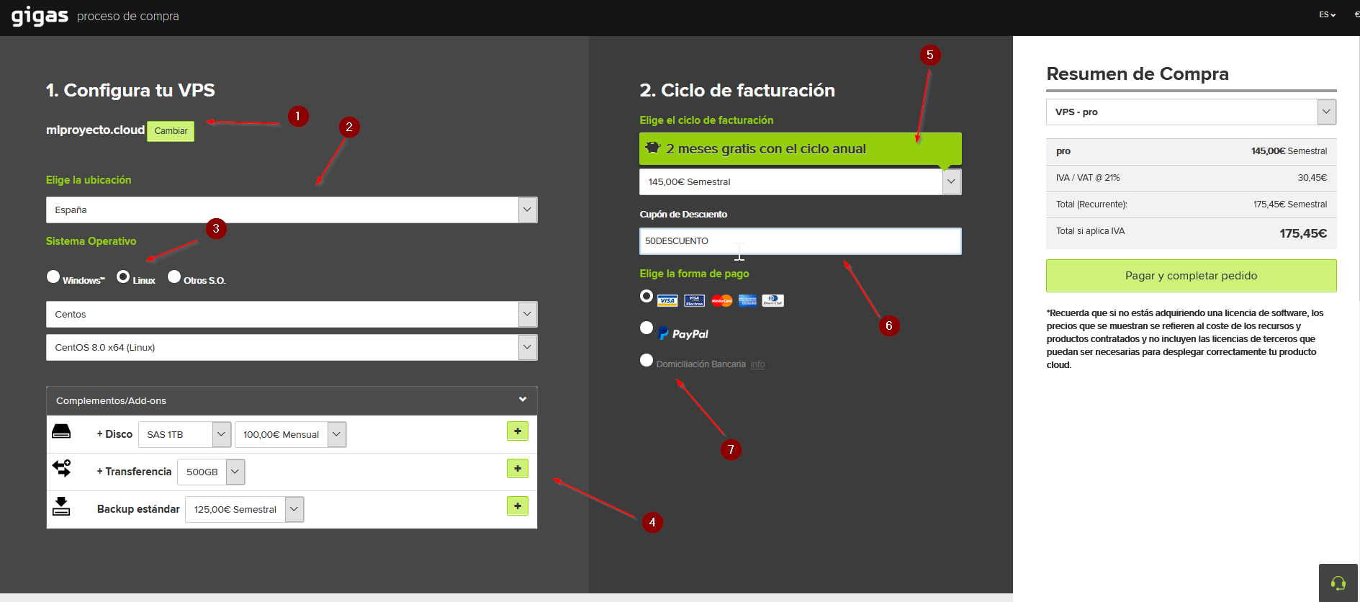Open the ES language selector
Screen dimensions: 1360x602
pyautogui.click(x=1327, y=14)
